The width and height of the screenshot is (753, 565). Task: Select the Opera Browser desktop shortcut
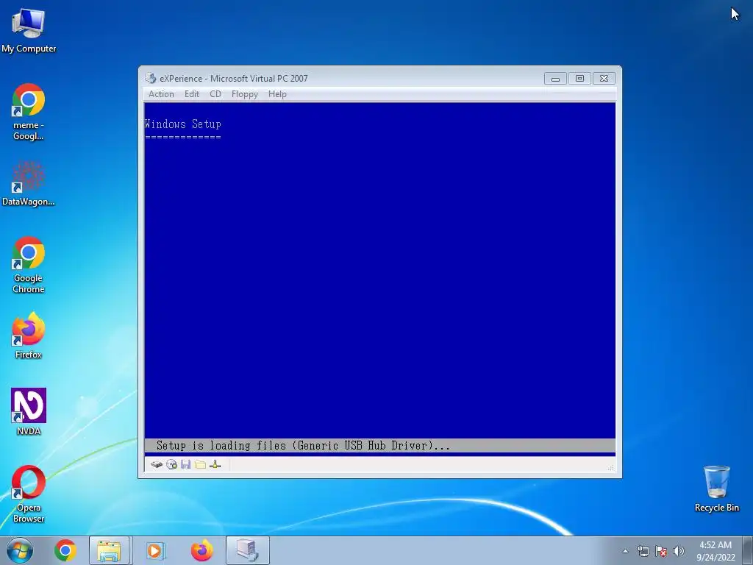click(29, 494)
